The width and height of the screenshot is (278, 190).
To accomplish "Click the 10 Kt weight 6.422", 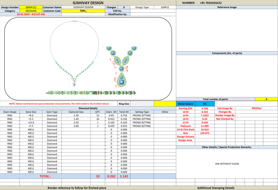I will [x=205, y=112].
